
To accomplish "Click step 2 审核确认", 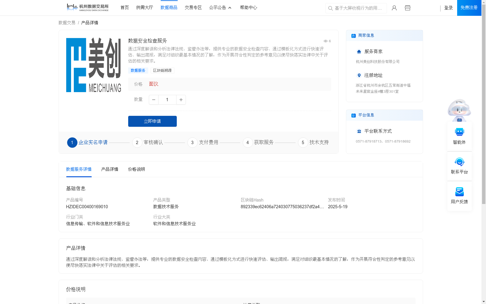I will (x=148, y=142).
